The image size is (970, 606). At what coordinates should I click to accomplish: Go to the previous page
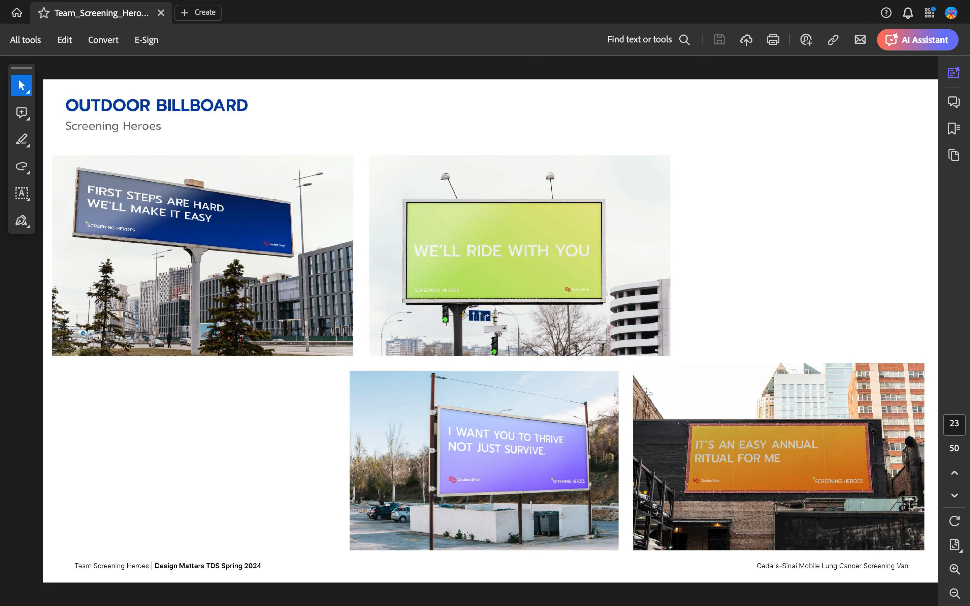(955, 473)
